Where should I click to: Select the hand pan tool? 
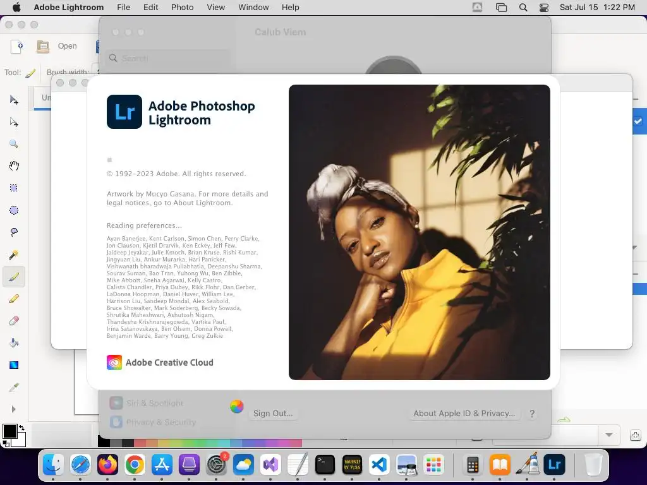coord(14,166)
